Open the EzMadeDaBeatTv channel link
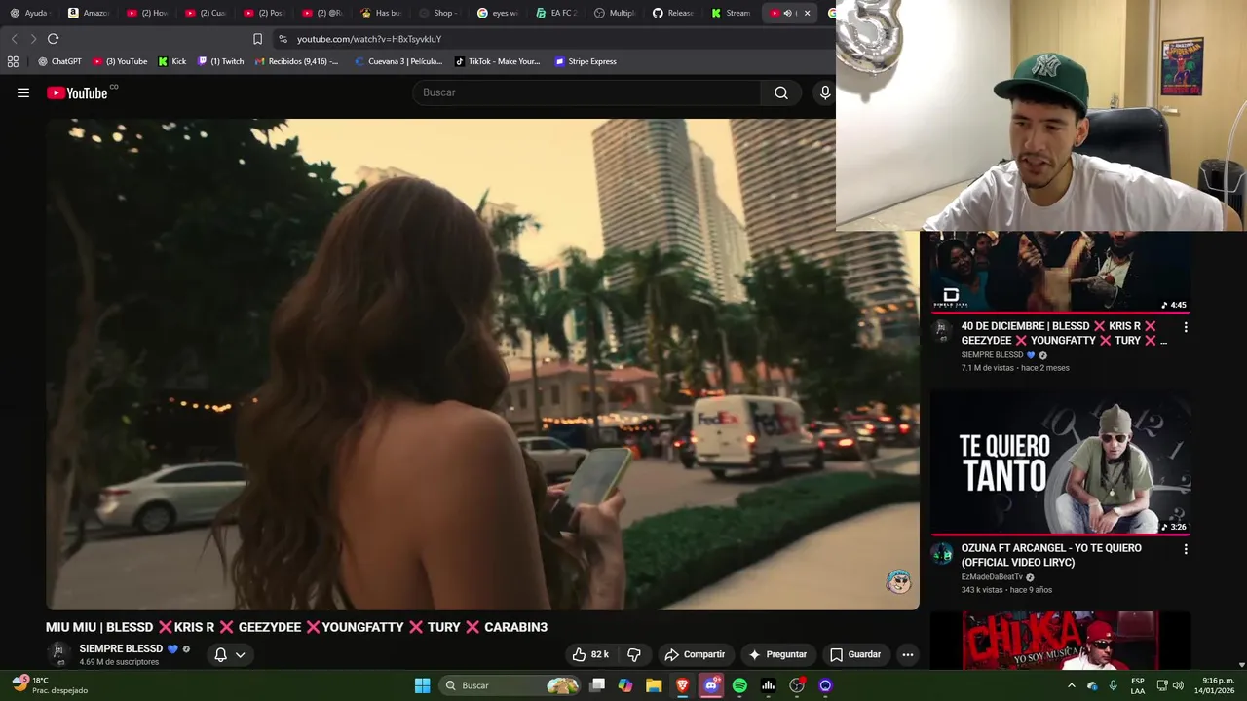 [x=992, y=577]
